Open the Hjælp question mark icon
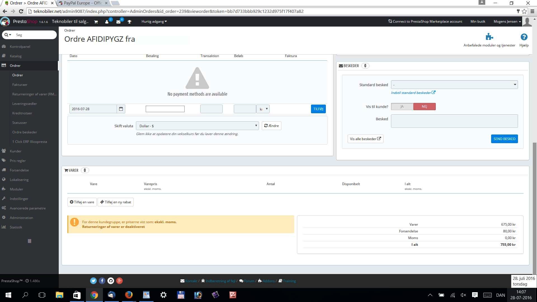 (x=524, y=37)
